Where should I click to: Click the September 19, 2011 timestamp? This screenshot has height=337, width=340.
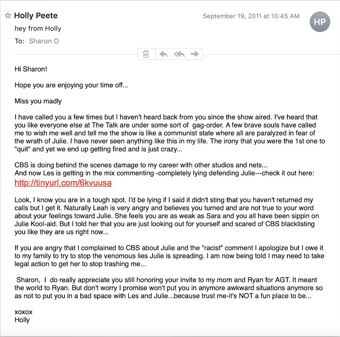tap(251, 16)
